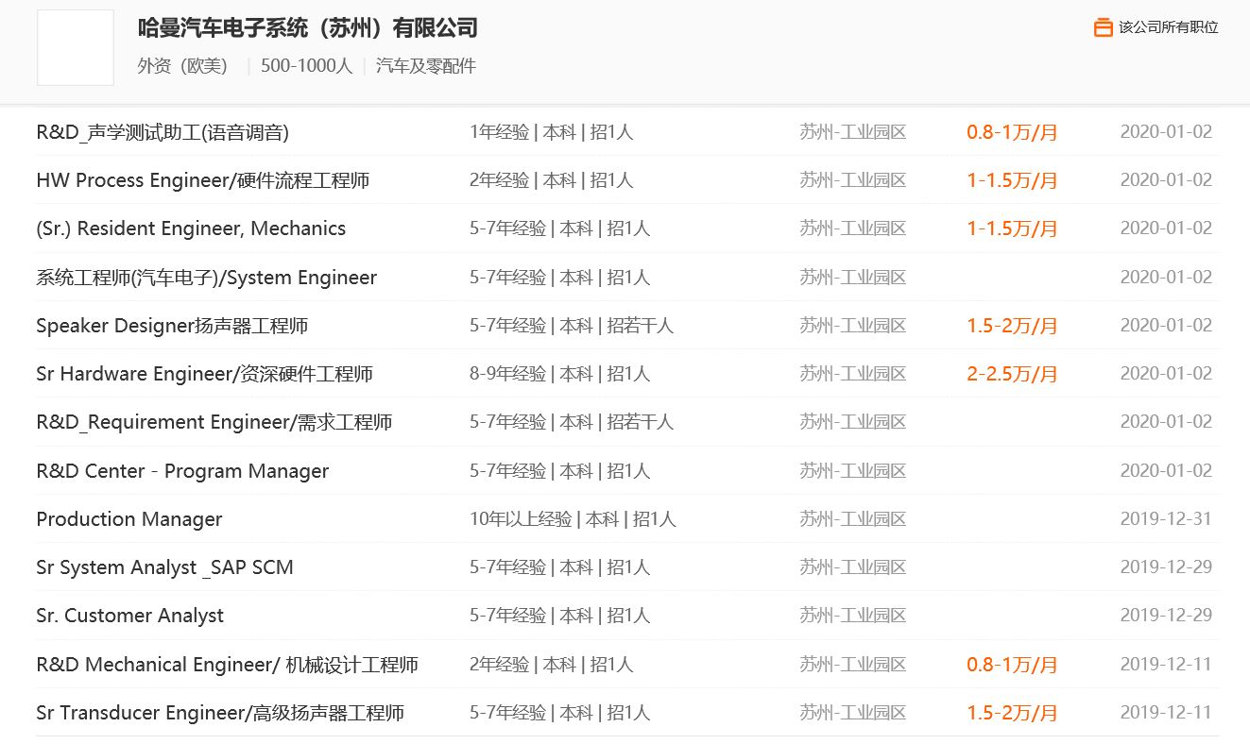Open R&D_Requirement Engineer/需求工程师 posting

pos(214,422)
